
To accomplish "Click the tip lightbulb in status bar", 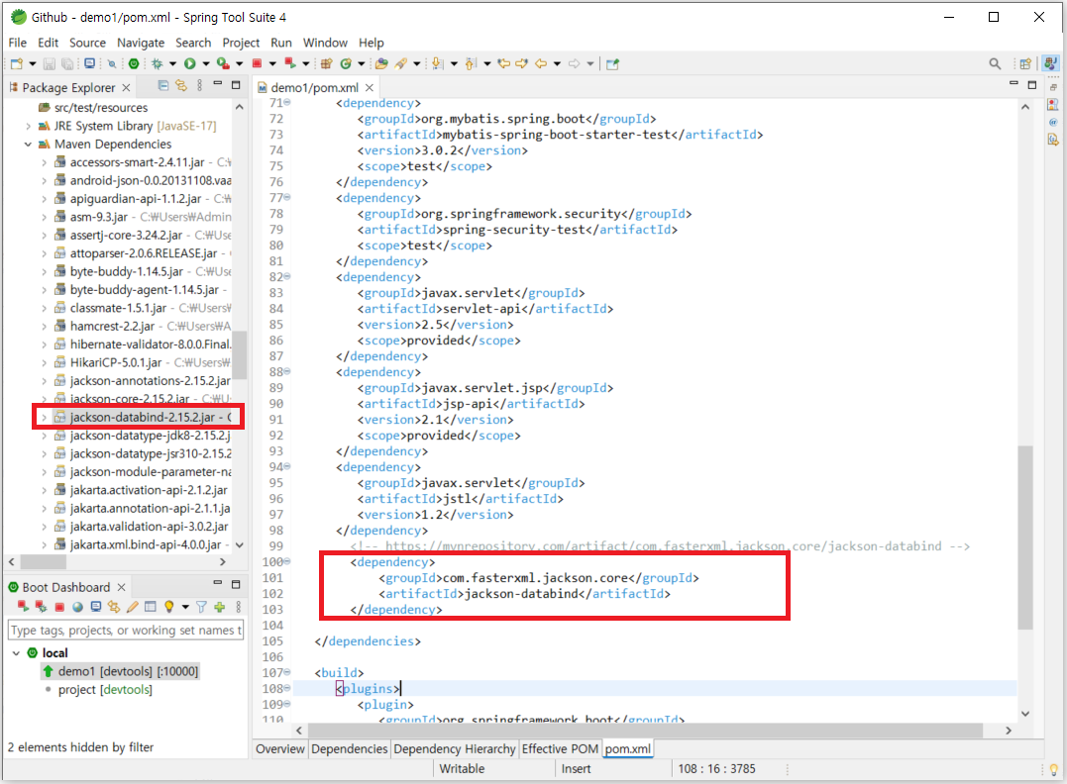I will click(x=1054, y=770).
